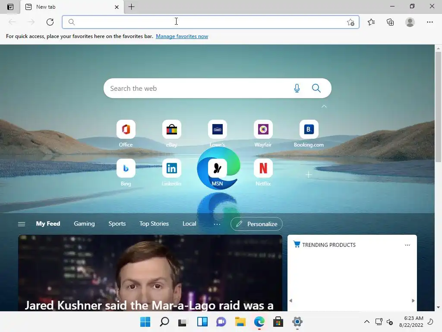Open the Jared Kushner news story
The image size is (442, 332).
[150, 273]
